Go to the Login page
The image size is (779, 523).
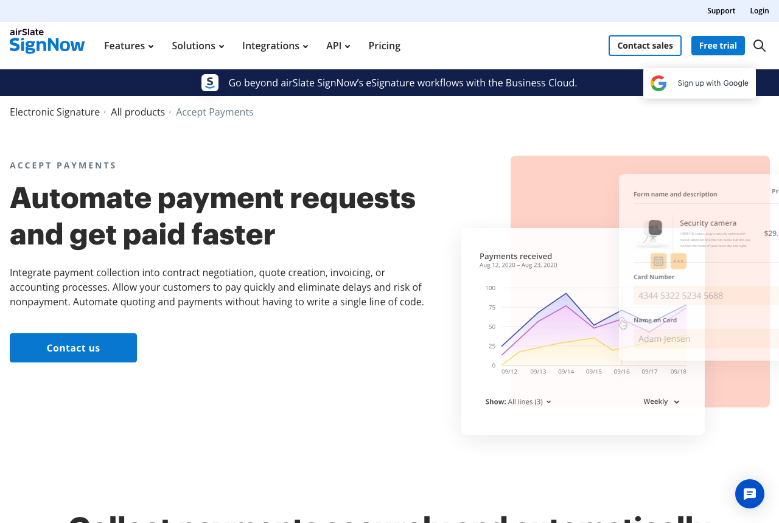point(760,11)
